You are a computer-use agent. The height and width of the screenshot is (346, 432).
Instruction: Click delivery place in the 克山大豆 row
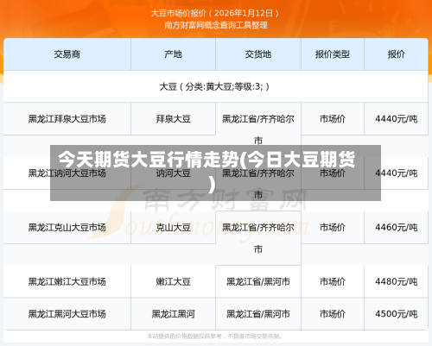point(258,238)
